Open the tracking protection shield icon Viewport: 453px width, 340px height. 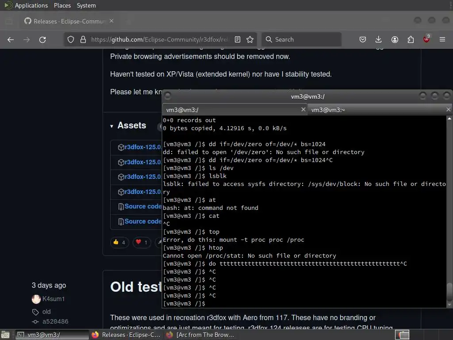71,39
